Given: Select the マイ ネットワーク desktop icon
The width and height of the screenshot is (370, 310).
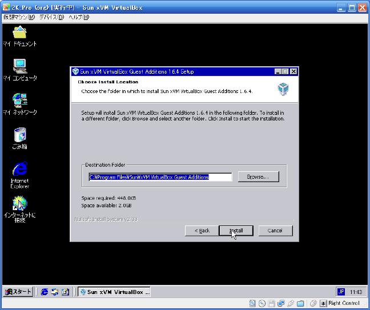Looking at the screenshot, I should [x=20, y=104].
